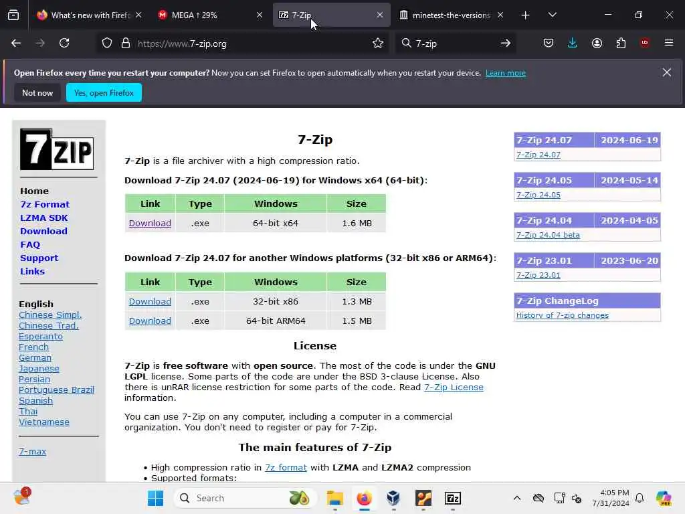685x514 pixels.
Task: Open the Download sidebar page link
Action: [x=43, y=231]
